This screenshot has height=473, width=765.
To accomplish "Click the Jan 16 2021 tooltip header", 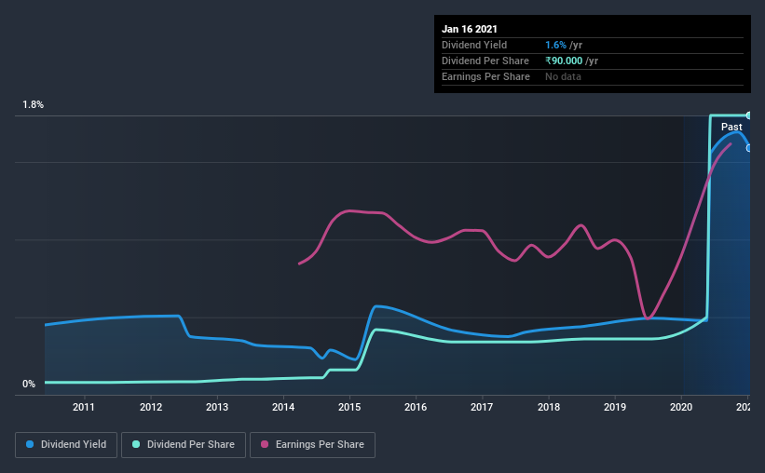I will pos(470,29).
